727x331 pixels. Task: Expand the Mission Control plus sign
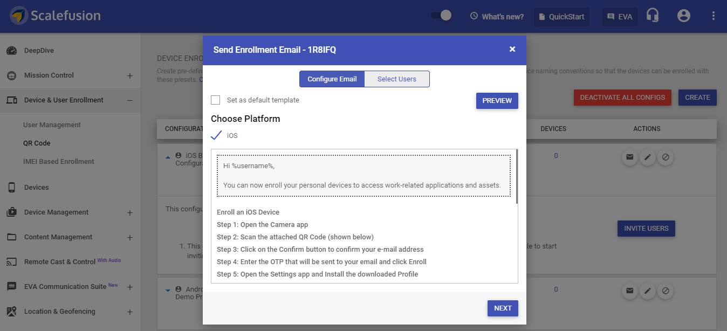coord(129,75)
